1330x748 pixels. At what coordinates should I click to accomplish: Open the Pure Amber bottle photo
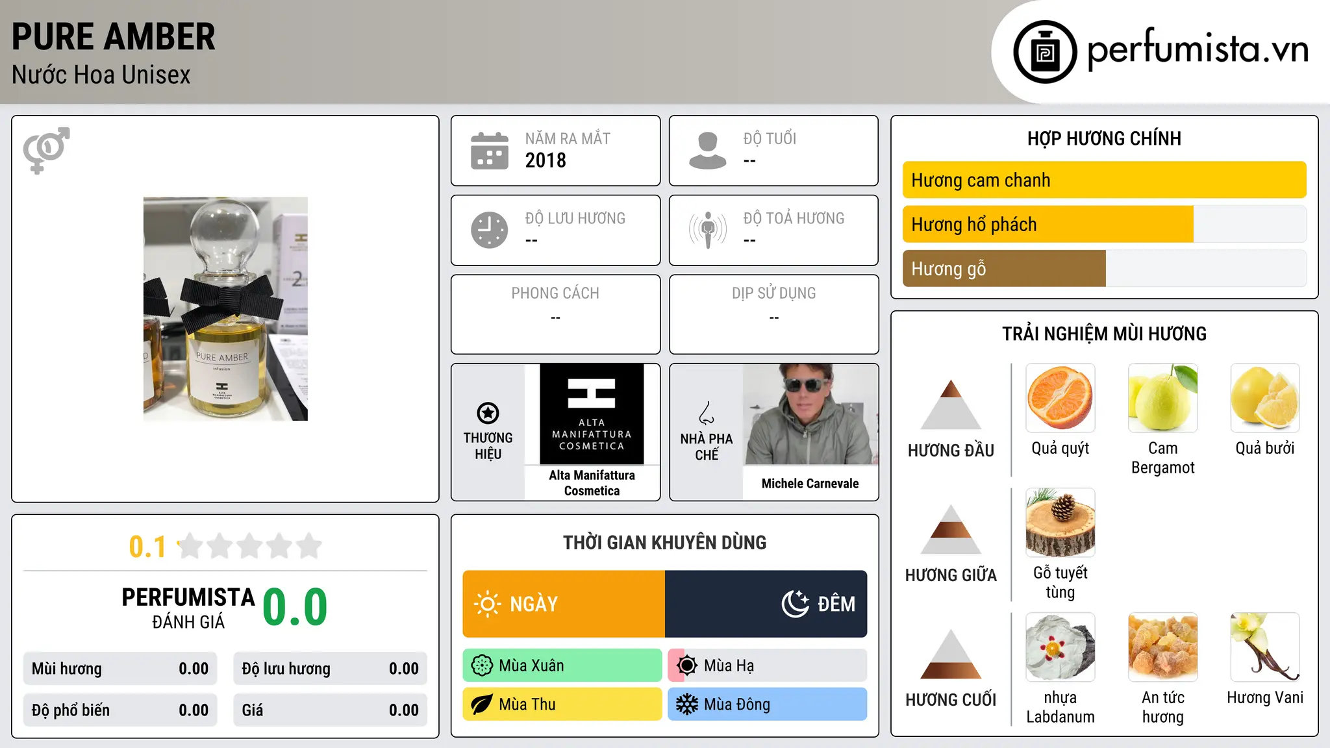tap(225, 309)
